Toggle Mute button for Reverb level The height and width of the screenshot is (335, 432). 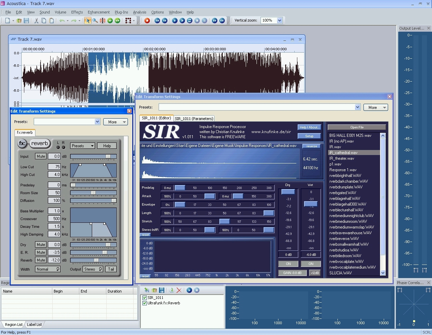(x=41, y=260)
